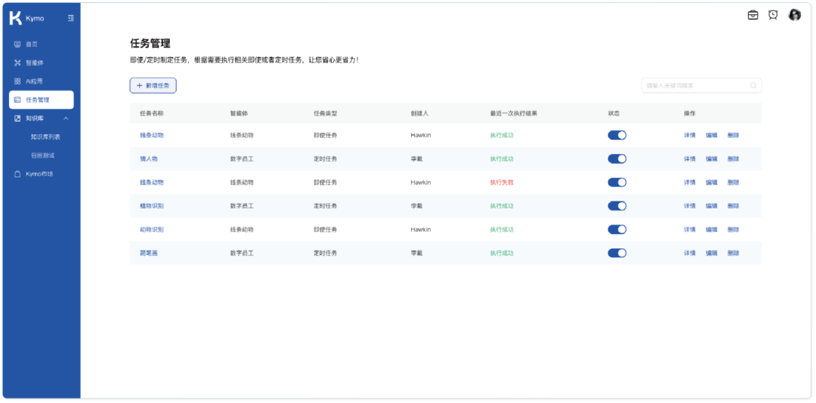
Task: Open the 植物识别 task name link
Action: click(152, 206)
